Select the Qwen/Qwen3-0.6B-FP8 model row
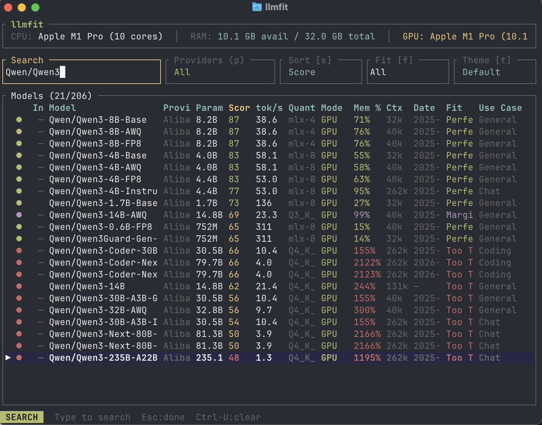Viewport: 542px width, 425px height. (x=268, y=227)
